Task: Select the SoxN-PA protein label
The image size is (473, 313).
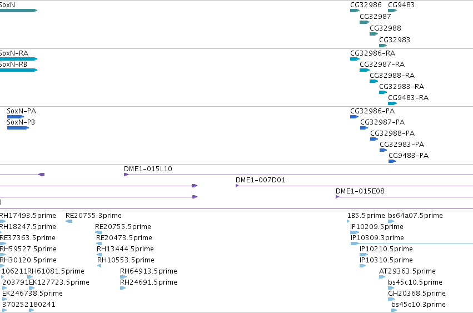Action: 22,111
